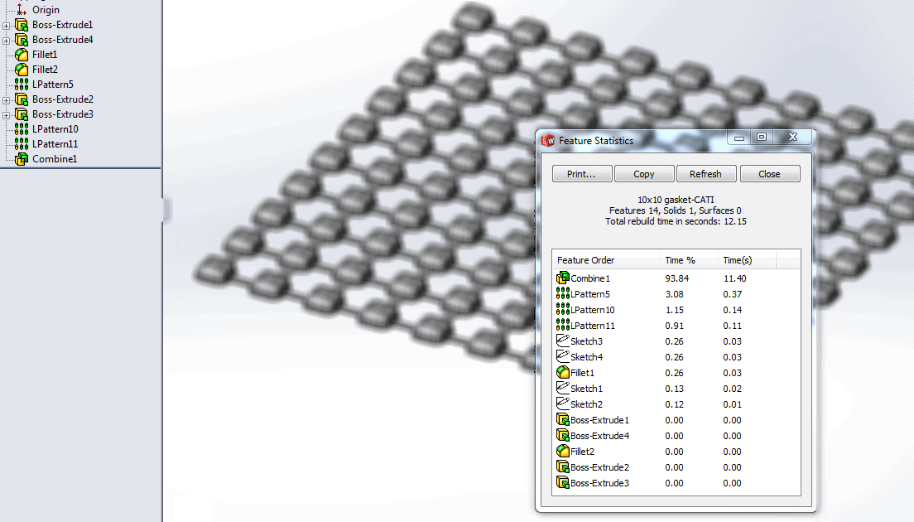This screenshot has width=914, height=522.
Task: Maximize the Feature Statistics dialog
Action: click(x=762, y=138)
